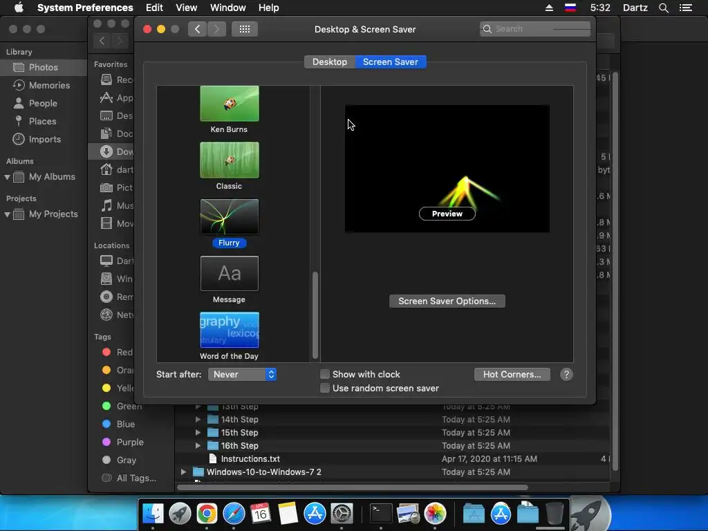
Task: Open Spotlight search in menu bar
Action: click(x=663, y=8)
